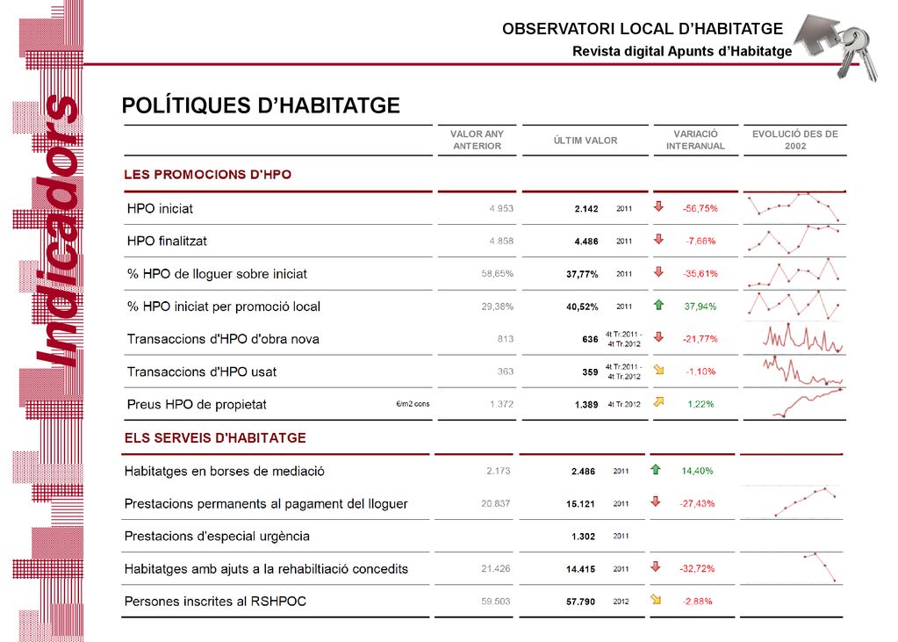
Task: Click the '1,22%' variation value
Action: click(x=701, y=404)
